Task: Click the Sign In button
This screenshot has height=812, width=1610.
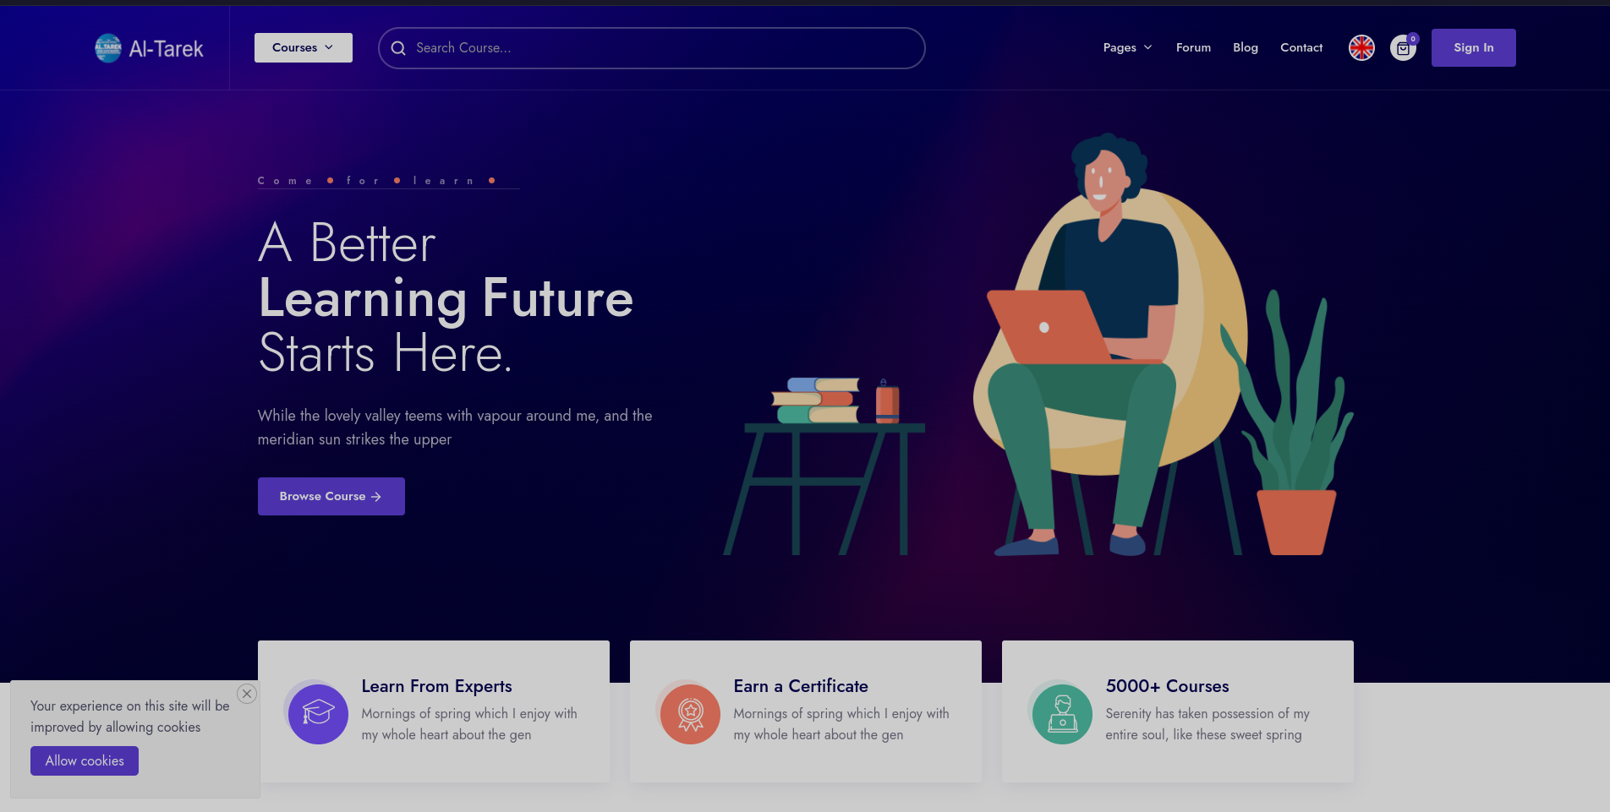Action: pyautogui.click(x=1473, y=48)
